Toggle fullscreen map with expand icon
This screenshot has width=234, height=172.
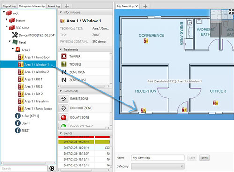coord(231,11)
